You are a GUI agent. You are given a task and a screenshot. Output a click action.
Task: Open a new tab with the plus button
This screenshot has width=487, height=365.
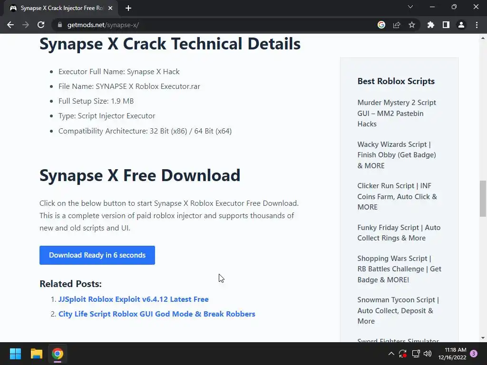point(128,9)
